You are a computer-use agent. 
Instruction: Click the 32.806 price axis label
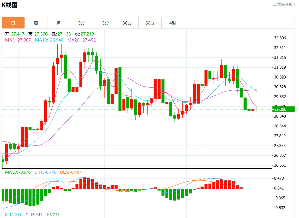[280, 38]
